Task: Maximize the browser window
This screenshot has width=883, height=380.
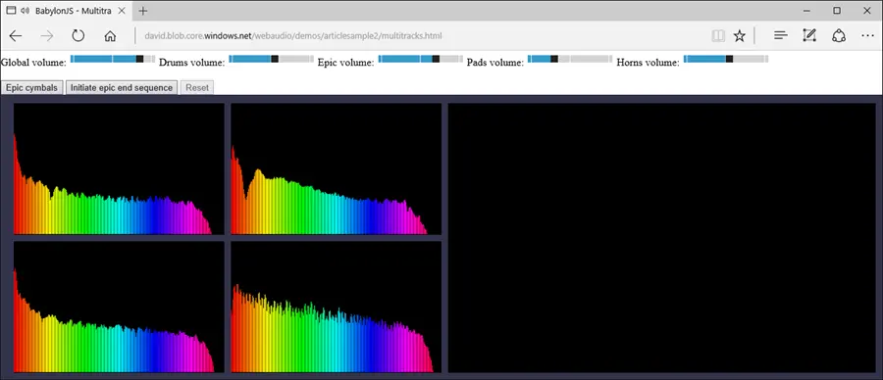Action: point(837,11)
